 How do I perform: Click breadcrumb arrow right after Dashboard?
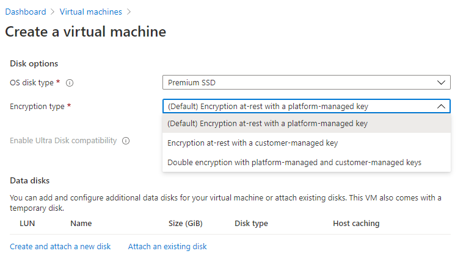(x=53, y=12)
